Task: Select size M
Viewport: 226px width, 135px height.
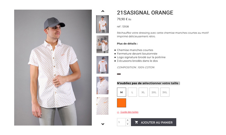Action: coord(121,92)
